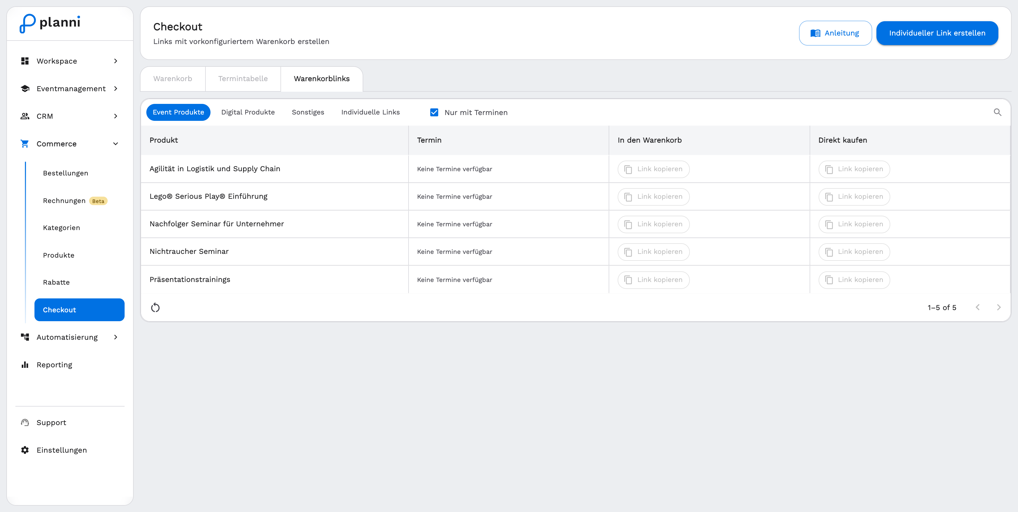Copy Direkt kaufen link for Nichtraucher Seminar

click(854, 252)
